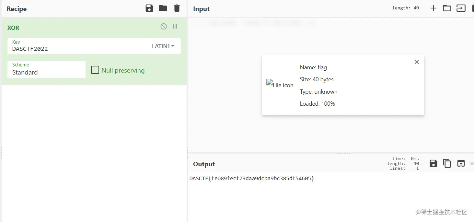Click the input length 40 indicator

click(405, 8)
